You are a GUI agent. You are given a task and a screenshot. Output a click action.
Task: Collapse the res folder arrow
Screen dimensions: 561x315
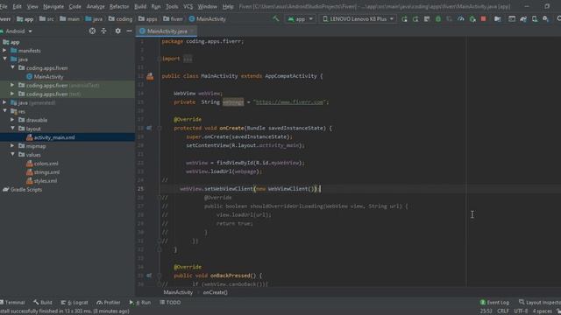click(4, 111)
